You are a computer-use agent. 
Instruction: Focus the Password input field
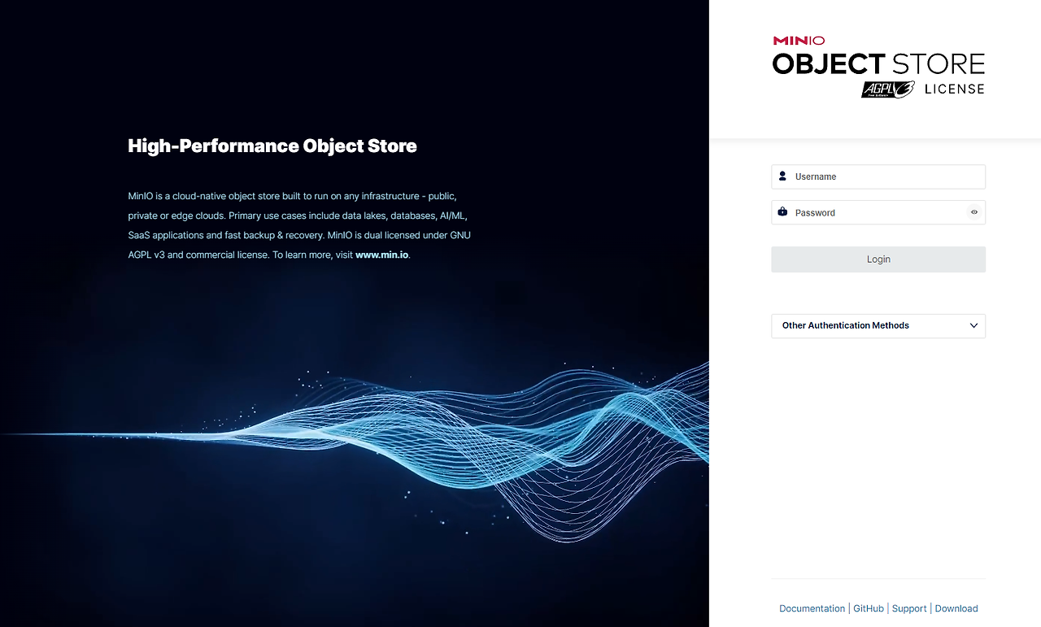click(878, 212)
